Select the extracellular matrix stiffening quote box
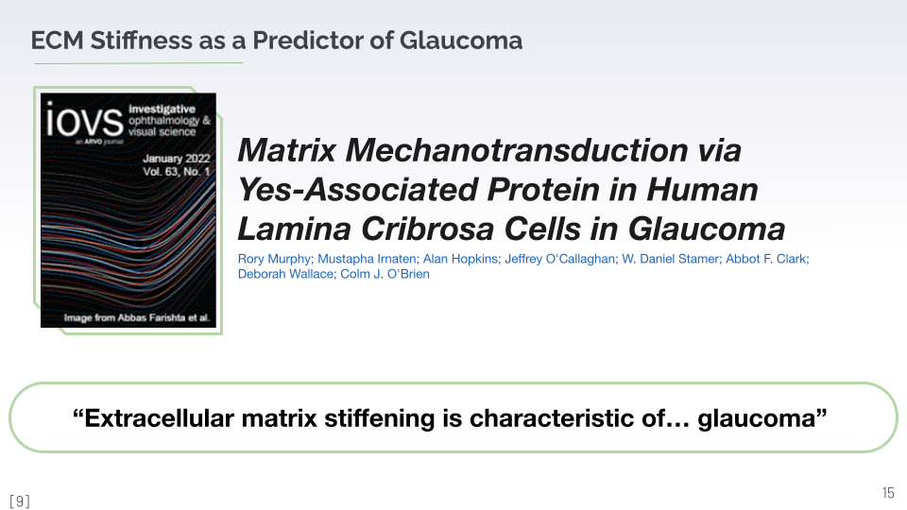The width and height of the screenshot is (907, 510). [x=453, y=417]
